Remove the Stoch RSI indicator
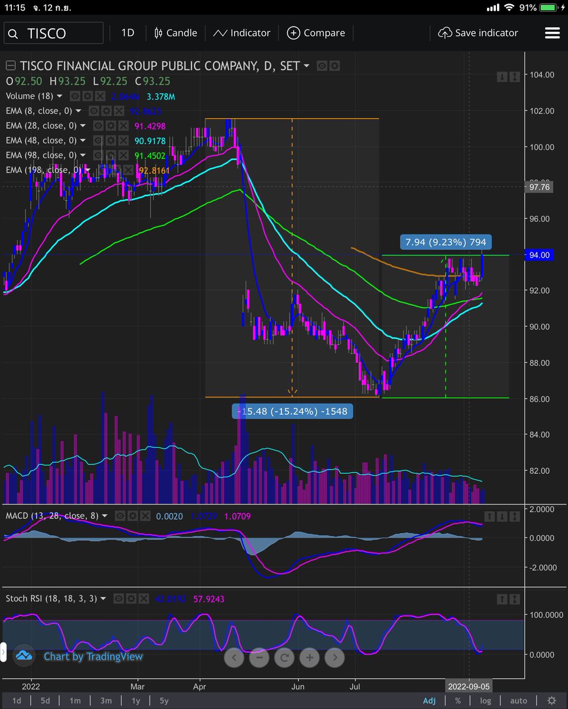 pos(145,599)
